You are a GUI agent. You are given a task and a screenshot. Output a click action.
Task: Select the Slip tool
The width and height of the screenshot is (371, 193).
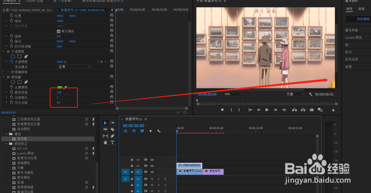(105, 136)
